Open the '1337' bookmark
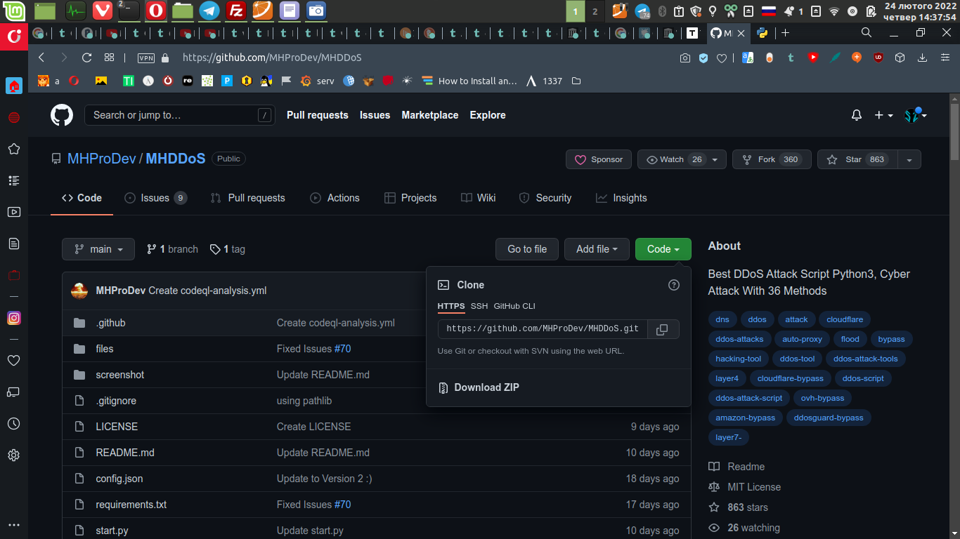960x539 pixels. click(x=545, y=81)
